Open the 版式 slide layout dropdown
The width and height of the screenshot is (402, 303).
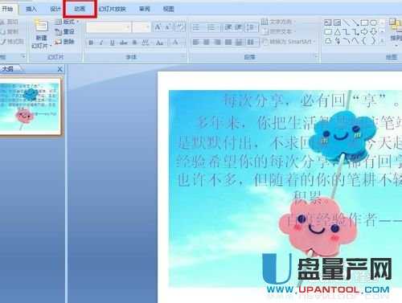click(x=67, y=22)
